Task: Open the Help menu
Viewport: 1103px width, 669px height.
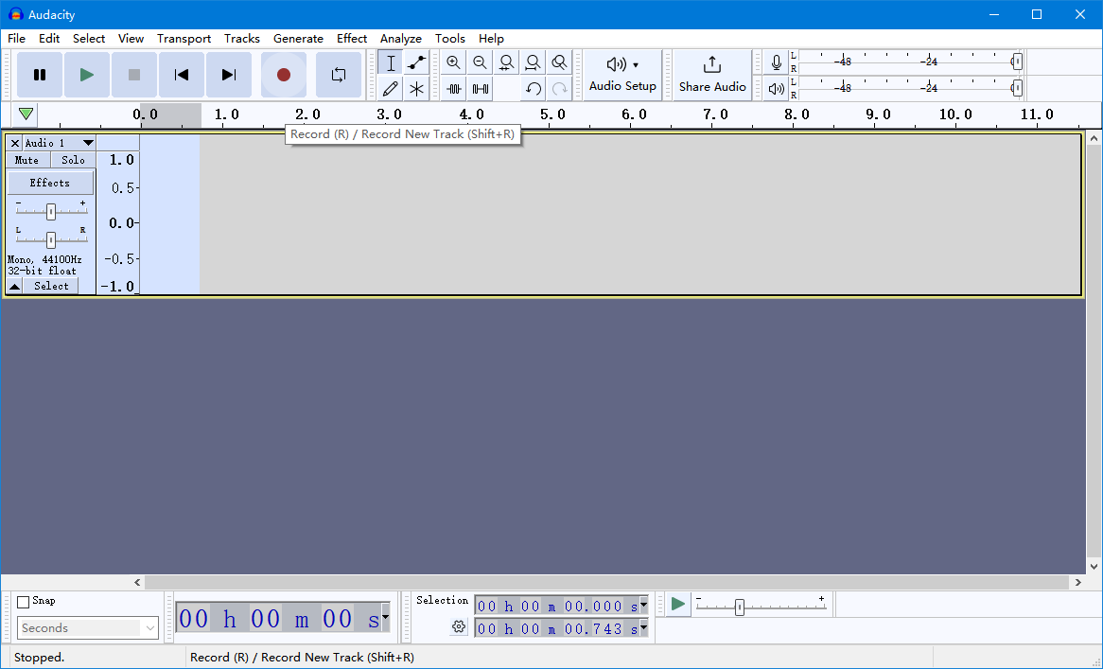Action: pyautogui.click(x=491, y=39)
